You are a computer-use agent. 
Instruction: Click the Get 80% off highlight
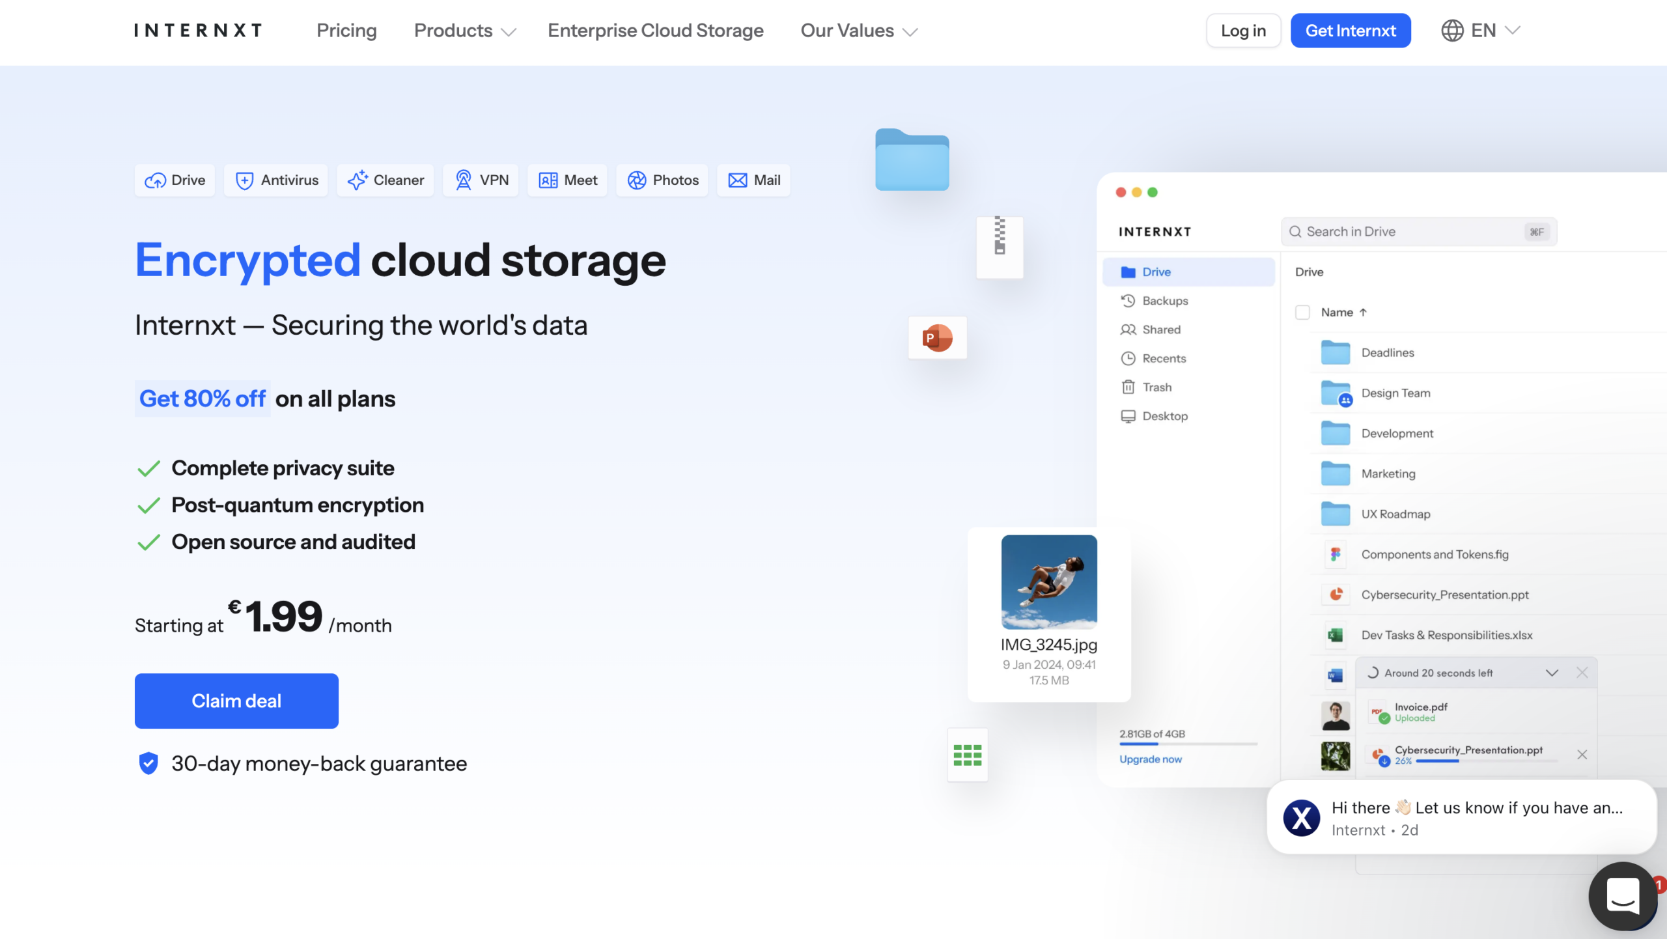203,399
